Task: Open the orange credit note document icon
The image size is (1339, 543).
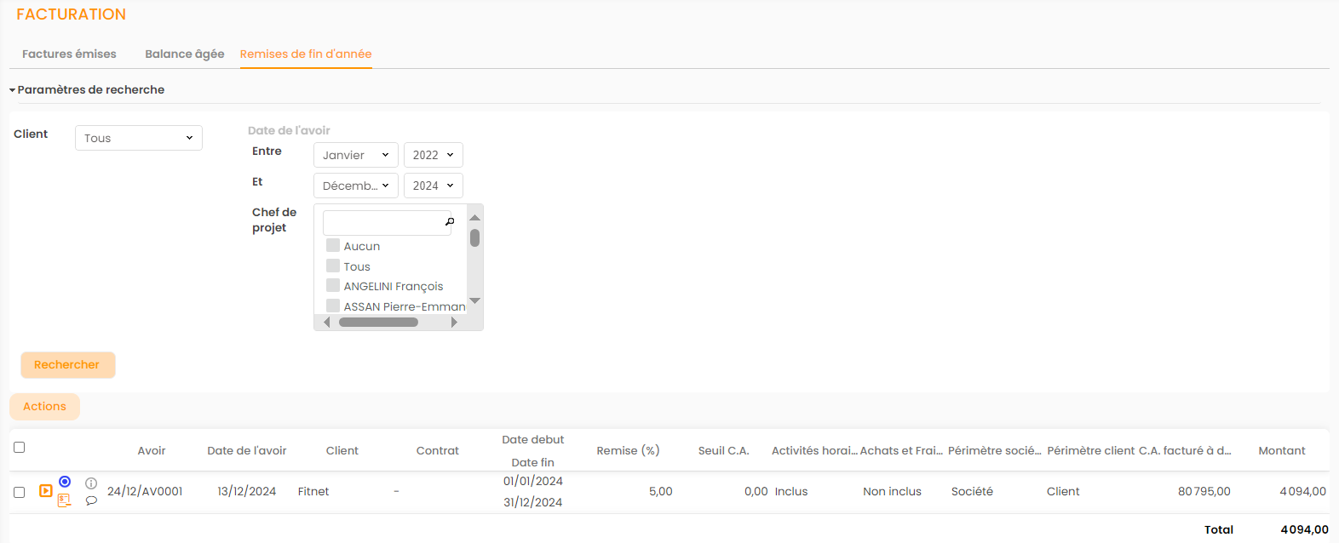Action: click(x=64, y=500)
